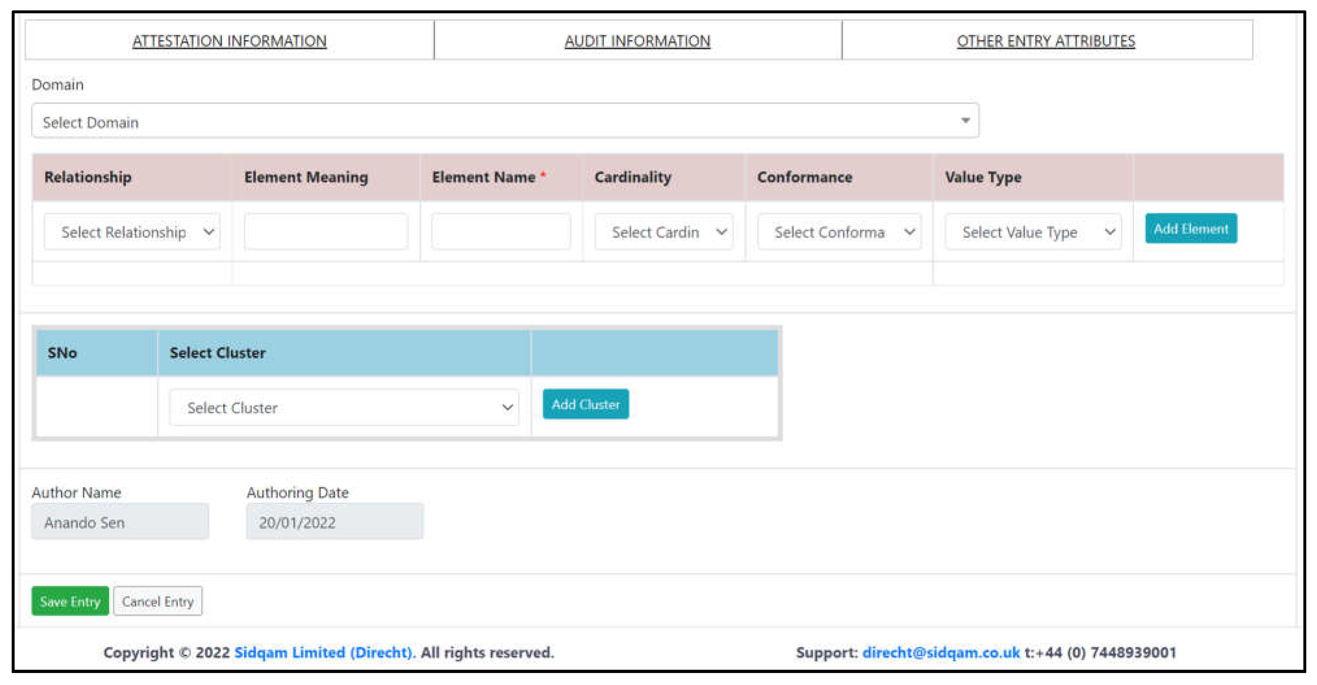This screenshot has width=1317, height=685.
Task: Click the Cancel Entry button
Action: [x=157, y=601]
